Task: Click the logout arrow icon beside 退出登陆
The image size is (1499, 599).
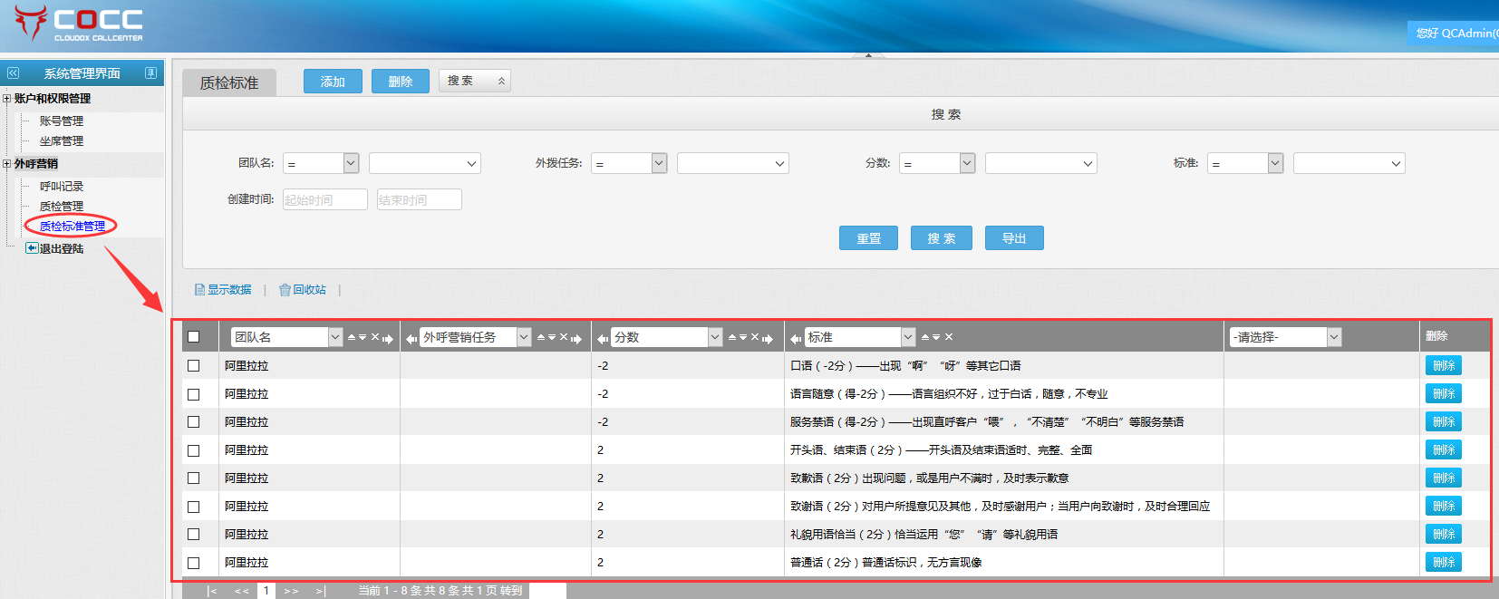Action: (32, 248)
